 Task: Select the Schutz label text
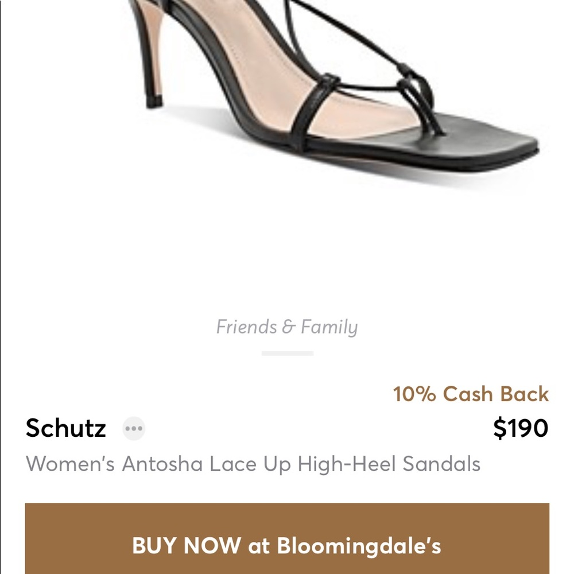point(66,428)
